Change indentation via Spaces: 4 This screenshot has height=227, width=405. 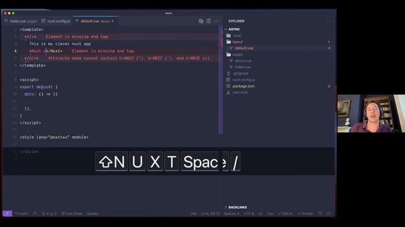(232, 214)
